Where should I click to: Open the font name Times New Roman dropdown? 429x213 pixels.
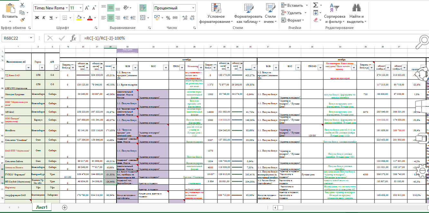(x=66, y=8)
